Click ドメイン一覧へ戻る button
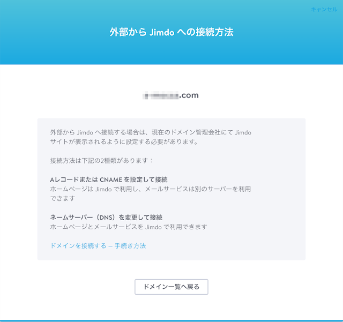 point(171,287)
